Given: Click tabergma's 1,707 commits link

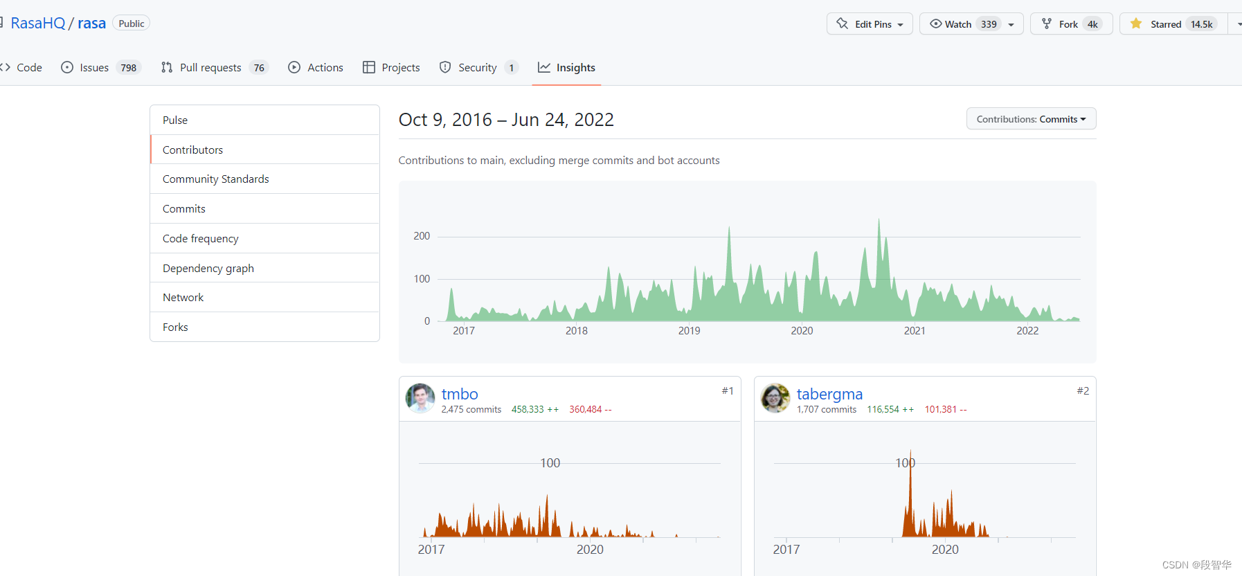Looking at the screenshot, I should click(x=827, y=409).
